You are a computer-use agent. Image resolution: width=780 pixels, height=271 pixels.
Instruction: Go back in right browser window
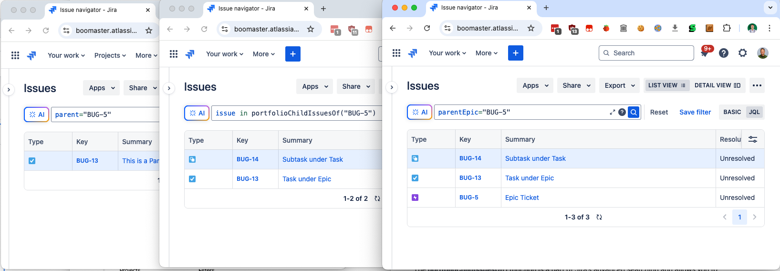393,28
